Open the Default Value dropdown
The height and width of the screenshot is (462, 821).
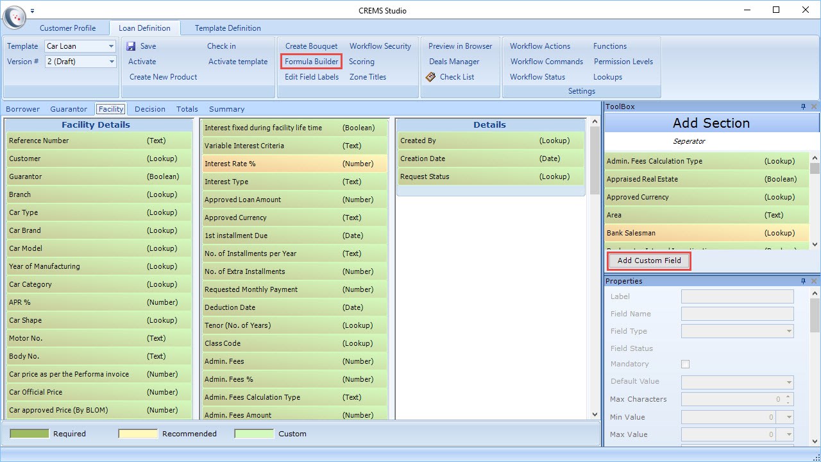click(x=788, y=382)
